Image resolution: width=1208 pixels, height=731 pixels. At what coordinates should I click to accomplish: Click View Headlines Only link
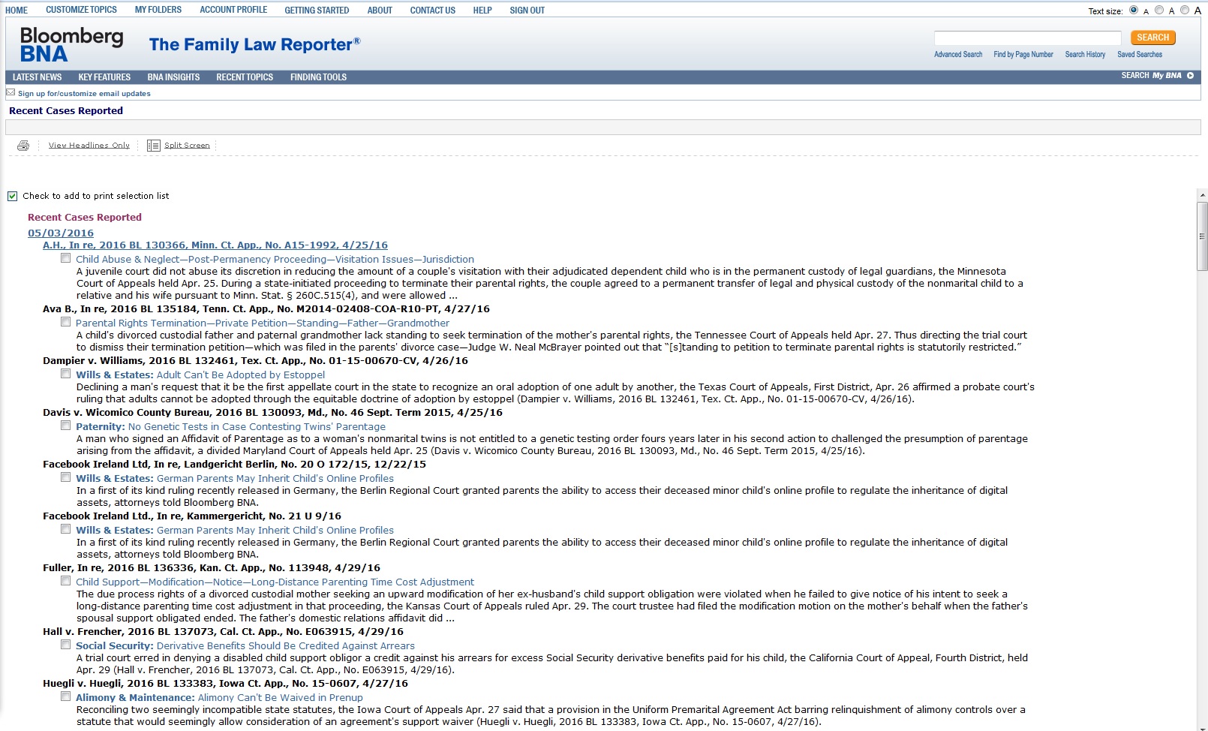(89, 146)
